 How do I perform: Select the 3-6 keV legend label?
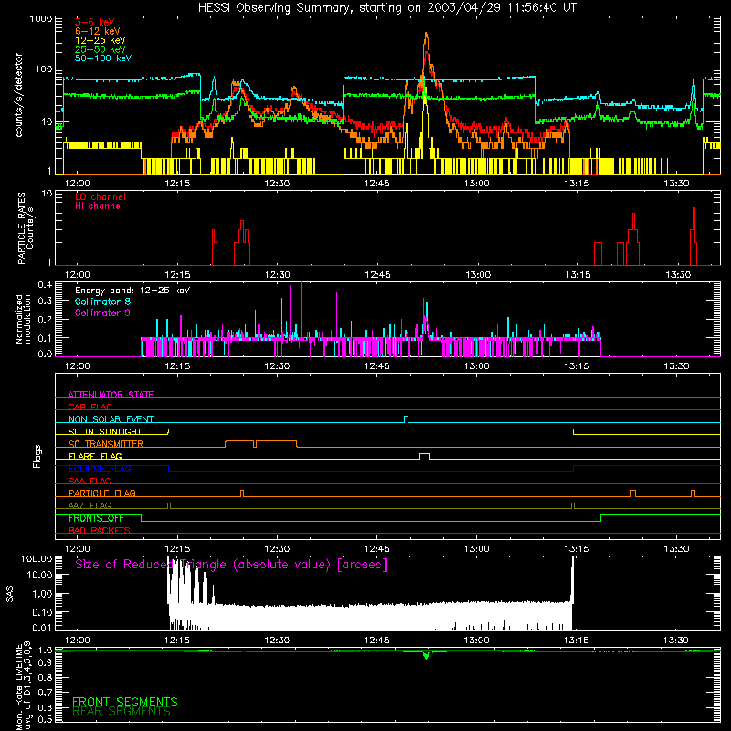tap(95, 22)
